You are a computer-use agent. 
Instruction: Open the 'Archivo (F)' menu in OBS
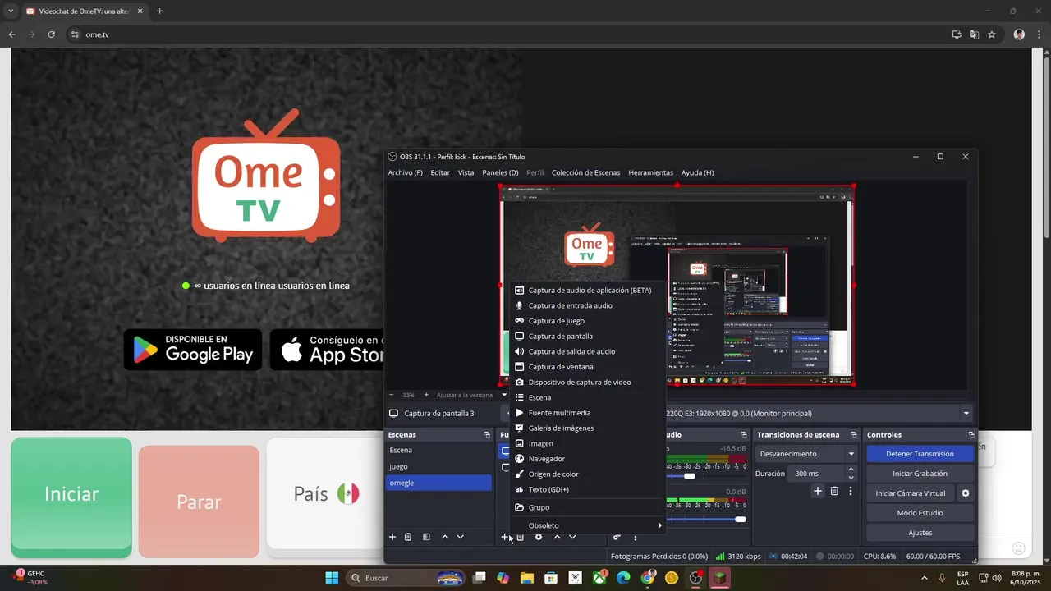point(405,172)
